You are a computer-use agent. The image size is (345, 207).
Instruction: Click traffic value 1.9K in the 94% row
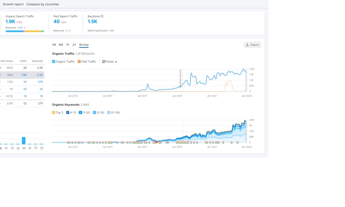coord(24,75)
